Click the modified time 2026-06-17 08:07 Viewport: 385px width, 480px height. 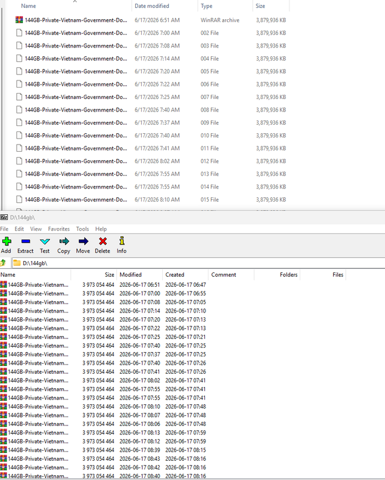point(140,415)
